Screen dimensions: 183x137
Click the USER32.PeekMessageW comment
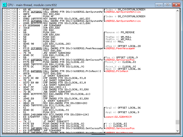click(x=120, y=48)
